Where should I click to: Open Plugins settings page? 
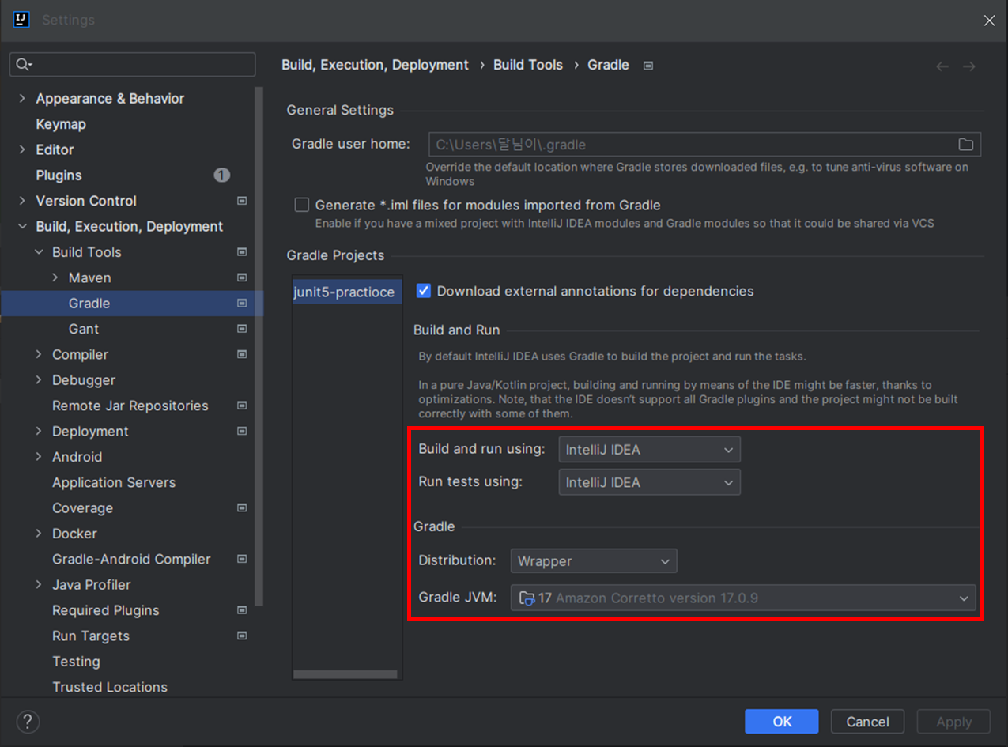point(59,175)
